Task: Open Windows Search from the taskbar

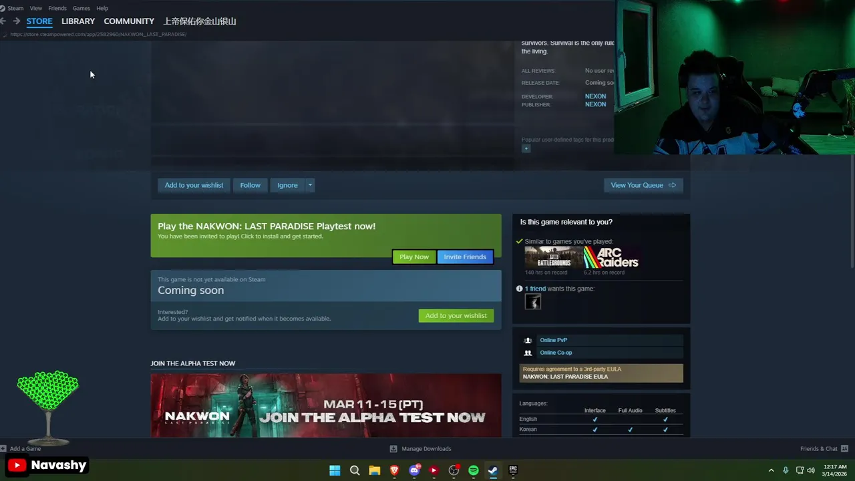Action: (355, 470)
